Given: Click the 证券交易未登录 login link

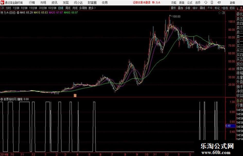Looking at the screenshot, I should pyautogui.click(x=141, y=3).
